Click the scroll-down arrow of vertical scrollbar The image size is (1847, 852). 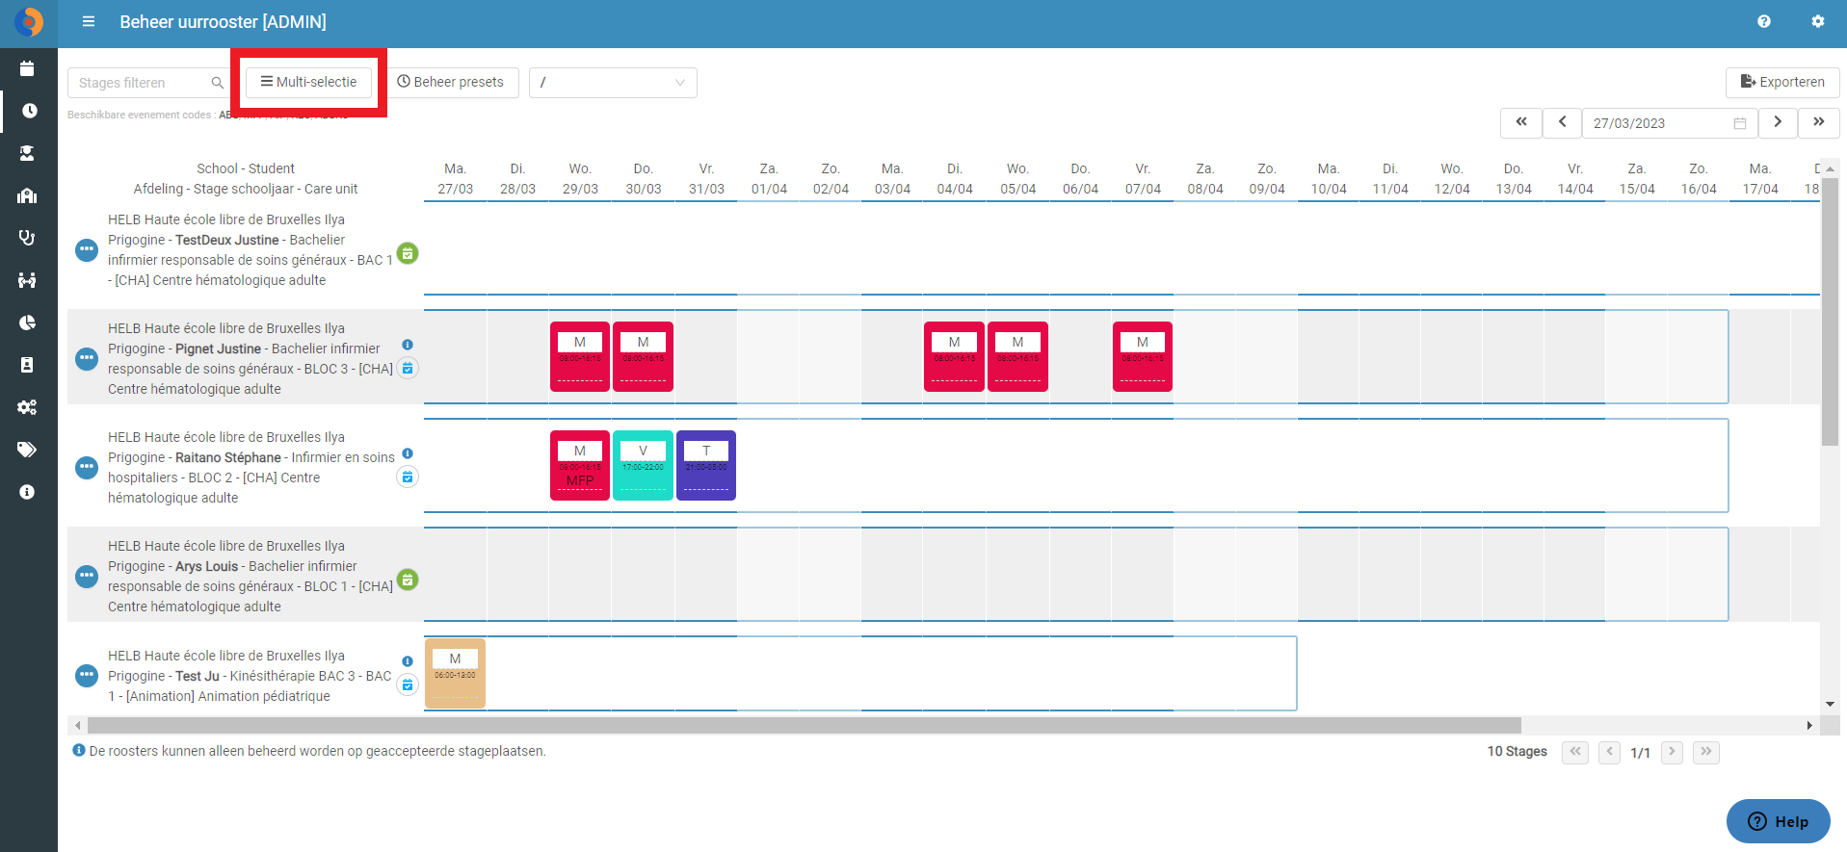coord(1831,705)
